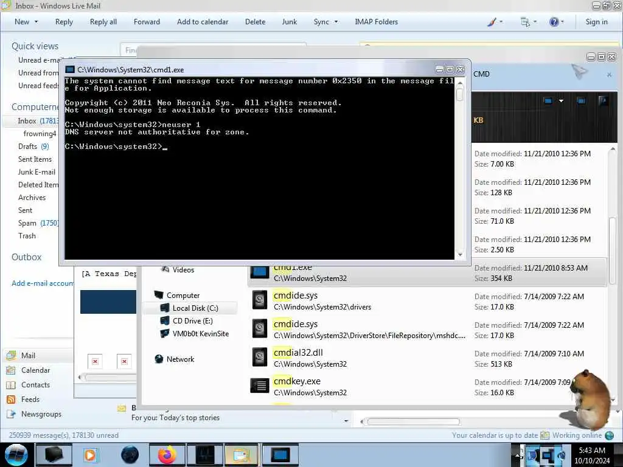Click Sign in on Live Mail
This screenshot has height=467, width=623.
click(596, 22)
